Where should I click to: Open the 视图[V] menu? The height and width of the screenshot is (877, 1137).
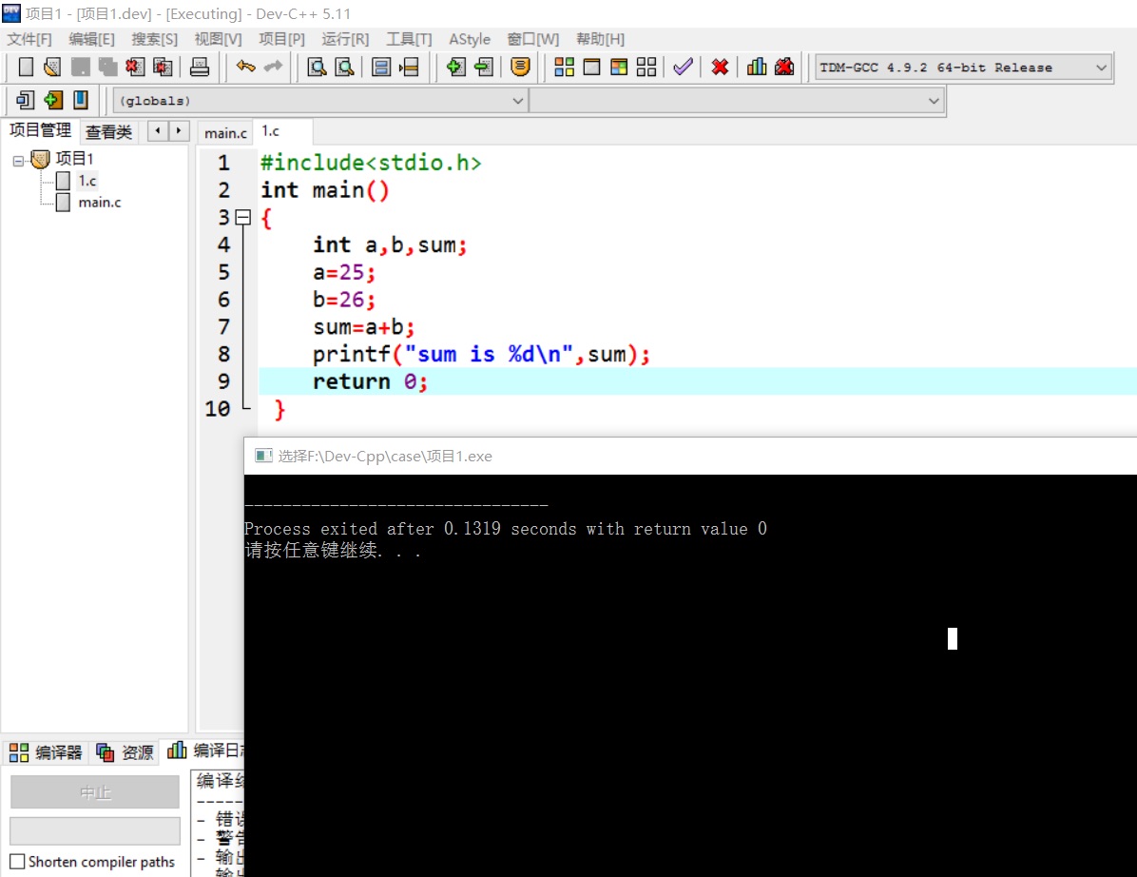pyautogui.click(x=219, y=39)
